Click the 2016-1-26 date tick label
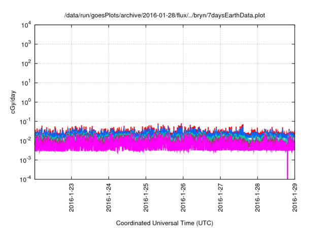The width and height of the screenshot is (325, 228). tap(183, 197)
